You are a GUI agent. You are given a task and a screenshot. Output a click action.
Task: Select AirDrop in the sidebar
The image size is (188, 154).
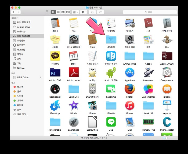point(27,31)
